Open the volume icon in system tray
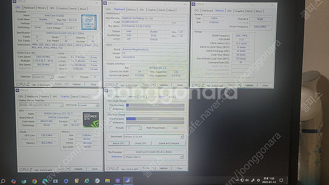Viewport: 329px width, 185px height. coord(247,180)
